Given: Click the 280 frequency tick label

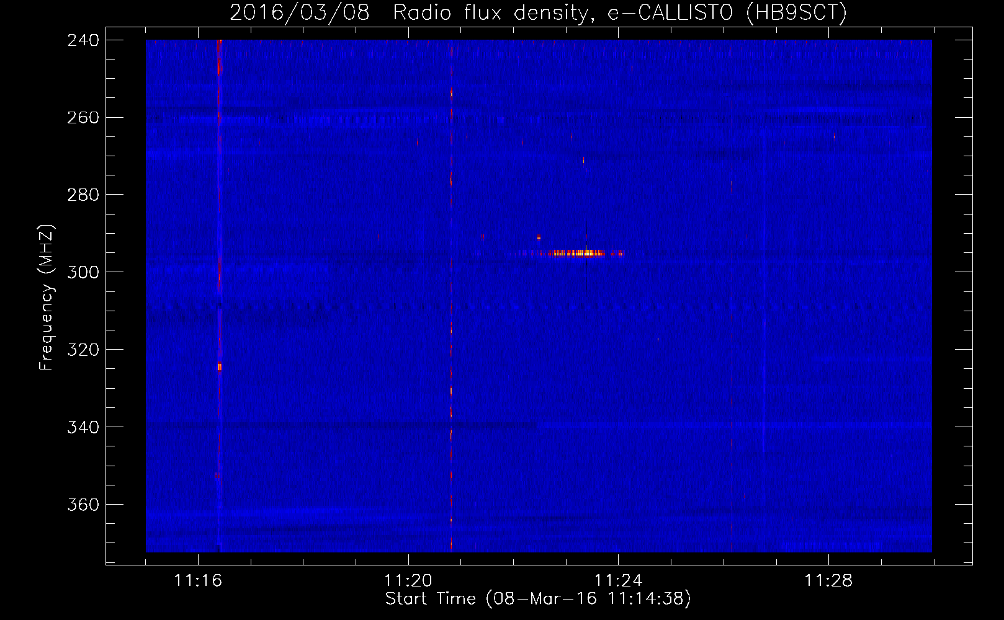Looking at the screenshot, I should click(x=83, y=195).
